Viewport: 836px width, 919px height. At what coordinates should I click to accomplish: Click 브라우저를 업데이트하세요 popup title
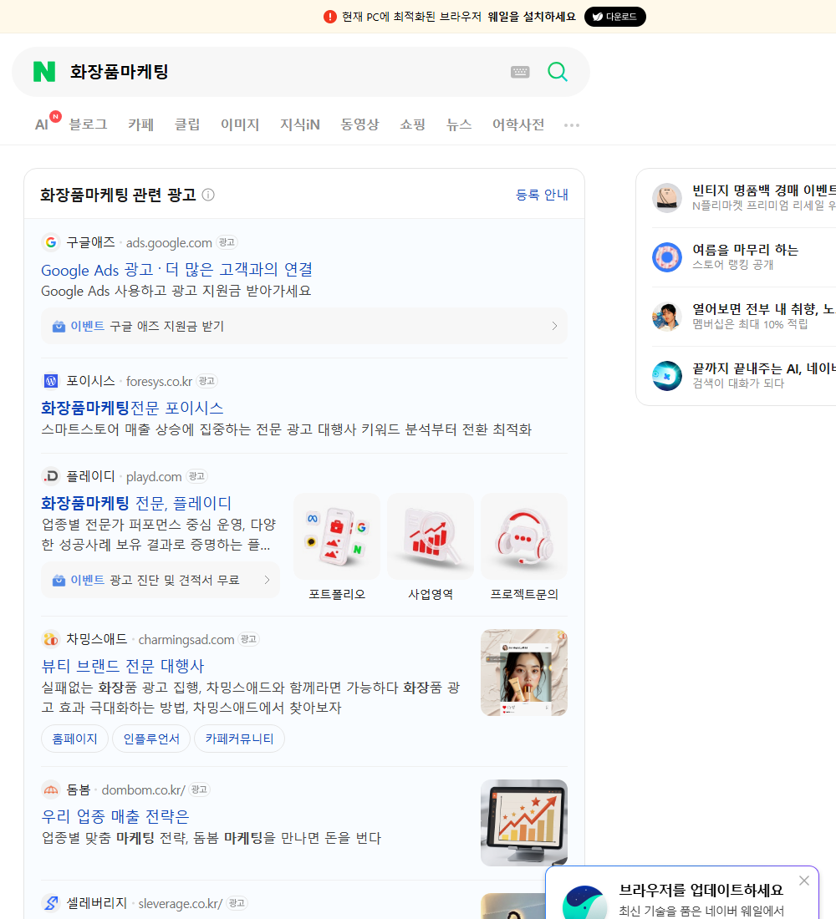pos(701,891)
